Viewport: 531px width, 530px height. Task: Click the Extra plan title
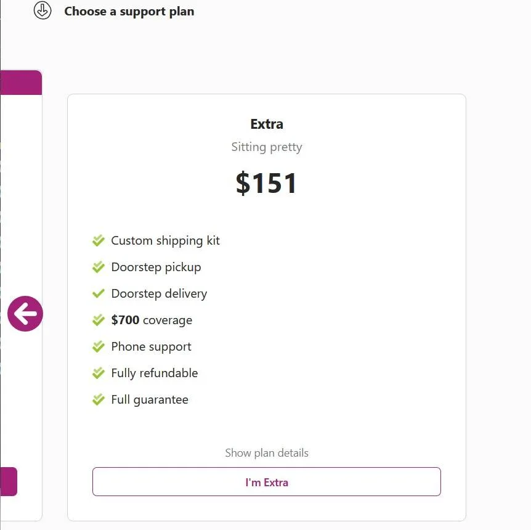(267, 124)
